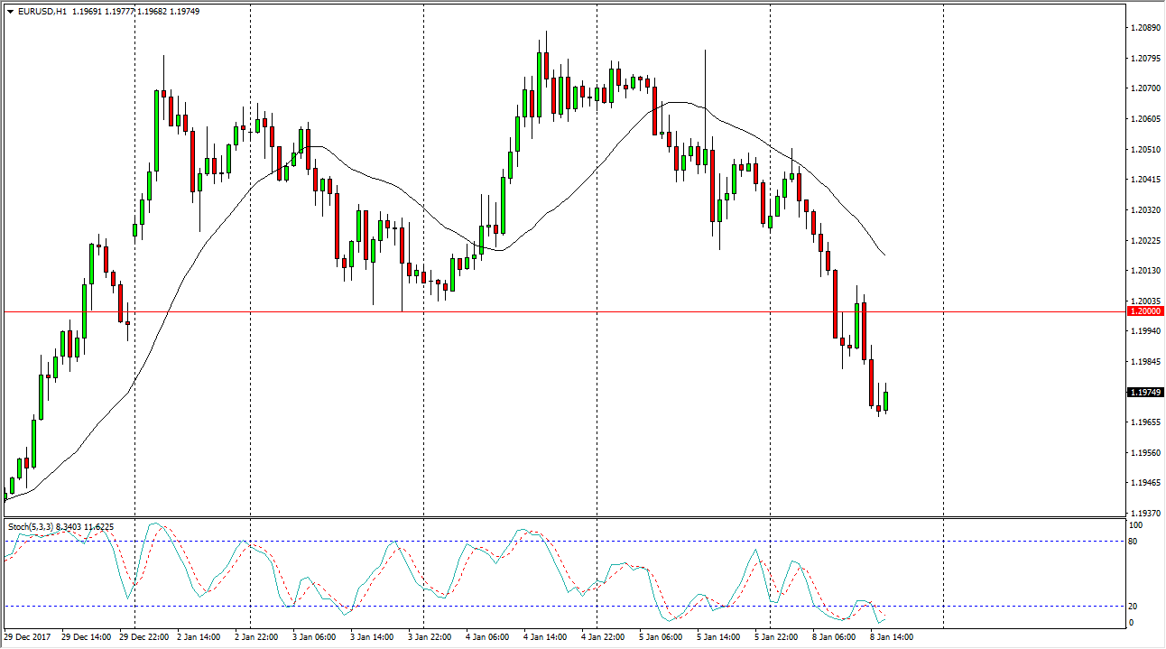Image resolution: width=1166 pixels, height=649 pixels.
Task: Click the 20 level on stochastic scale
Action: [1135, 606]
